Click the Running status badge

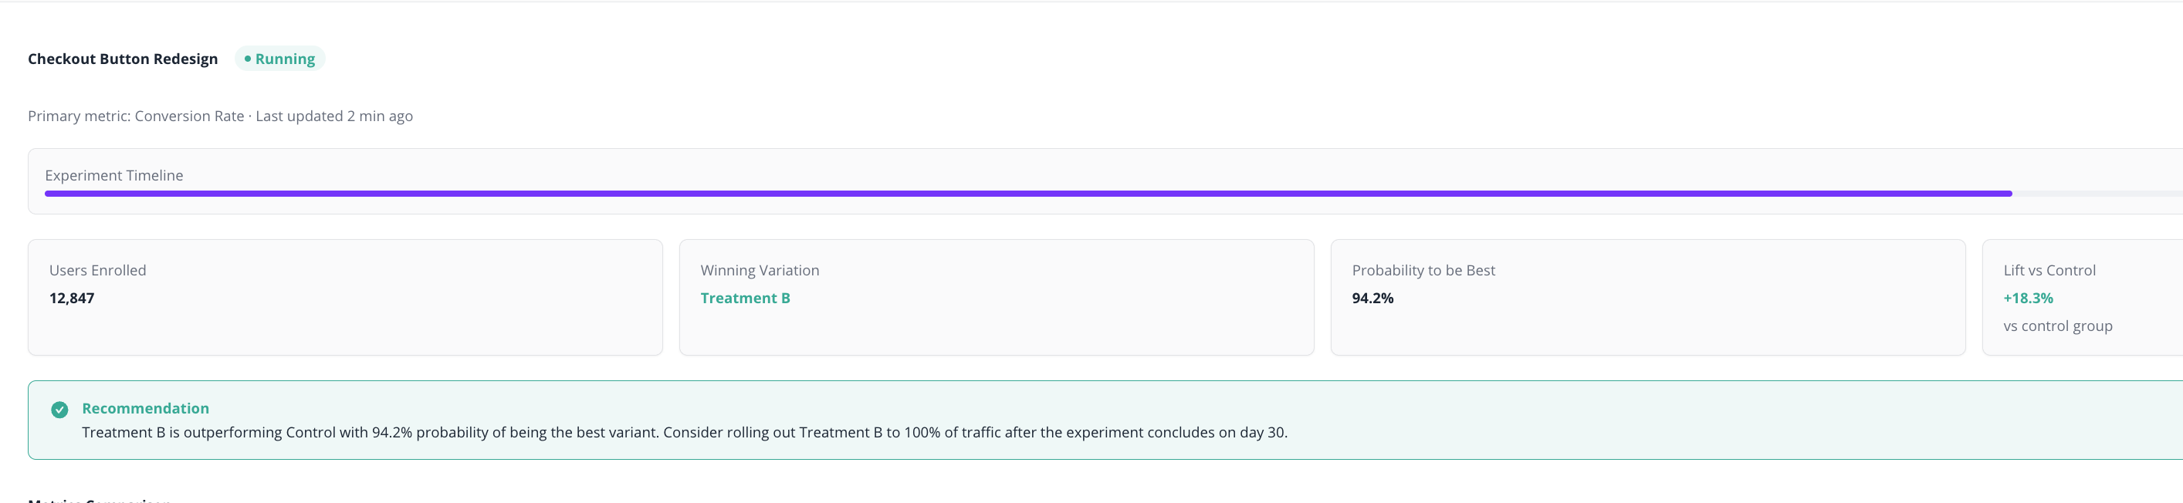click(x=279, y=59)
